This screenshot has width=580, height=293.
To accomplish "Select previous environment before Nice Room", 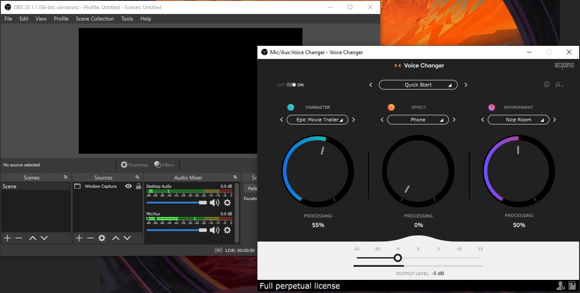I will (483, 120).
